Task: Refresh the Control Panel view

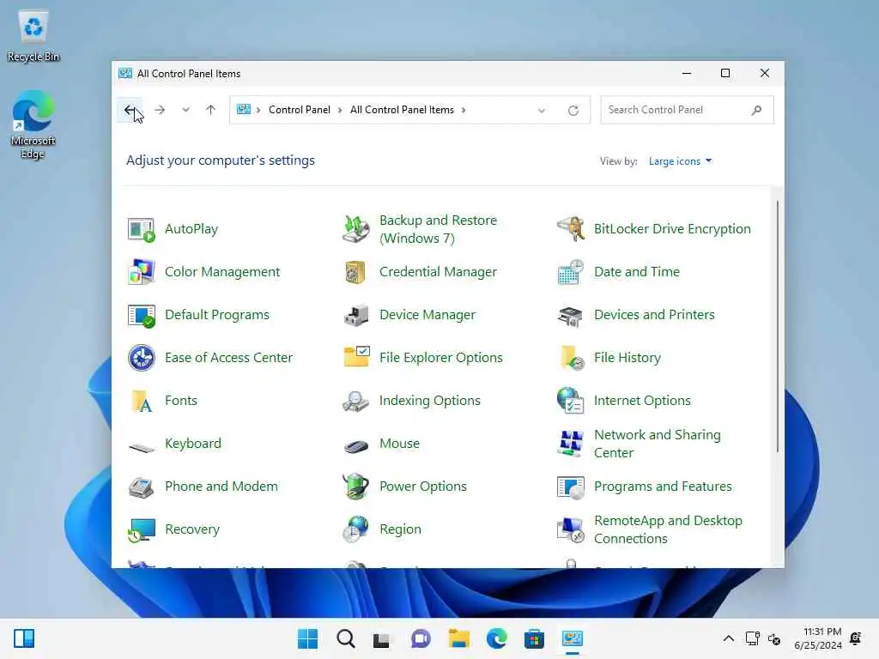Action: [573, 111]
